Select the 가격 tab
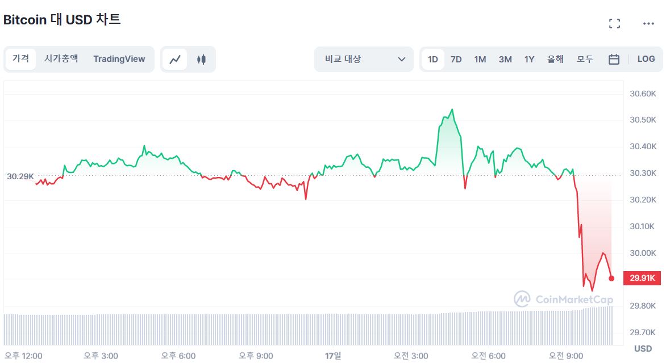 pos(21,58)
